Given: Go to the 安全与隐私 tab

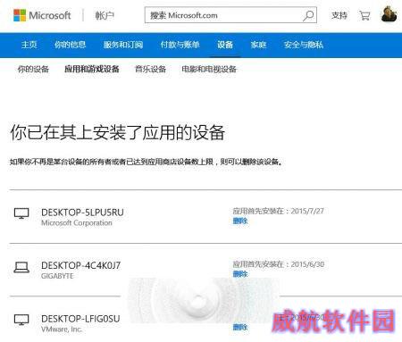Looking at the screenshot, I should [304, 45].
